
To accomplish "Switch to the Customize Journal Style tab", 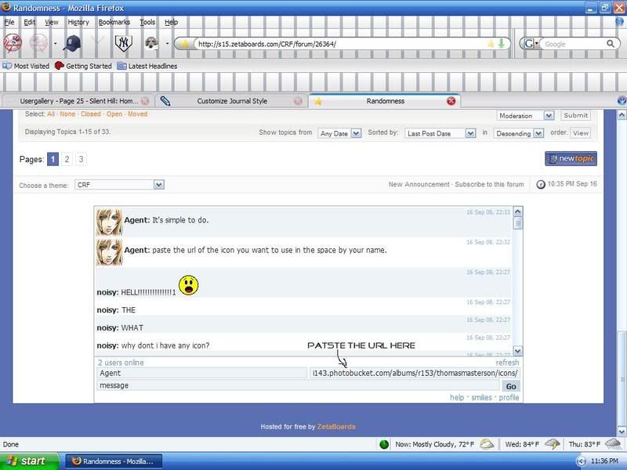I will 231,101.
